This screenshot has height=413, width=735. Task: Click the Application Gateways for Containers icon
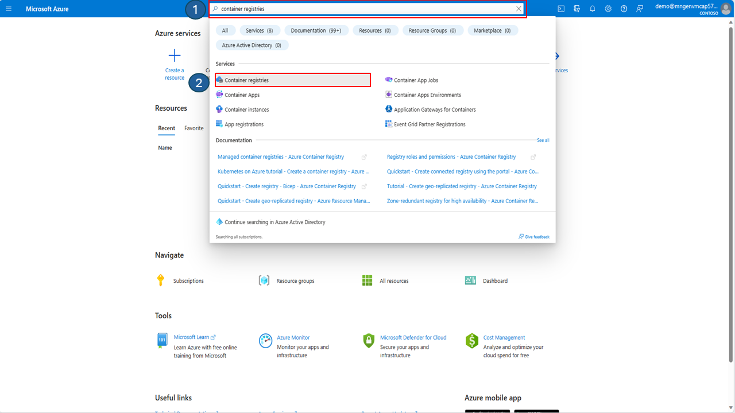[389, 109]
